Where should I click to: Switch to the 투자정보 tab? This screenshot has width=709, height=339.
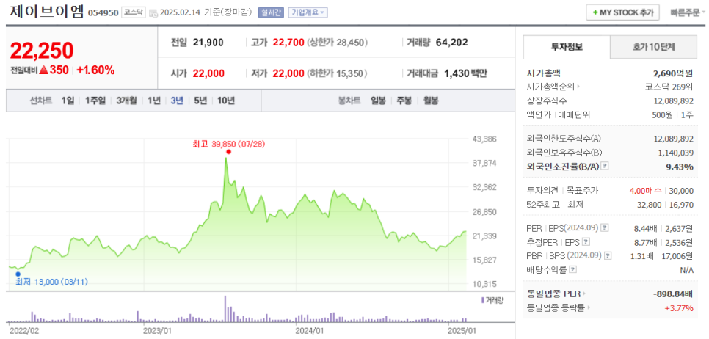567,46
